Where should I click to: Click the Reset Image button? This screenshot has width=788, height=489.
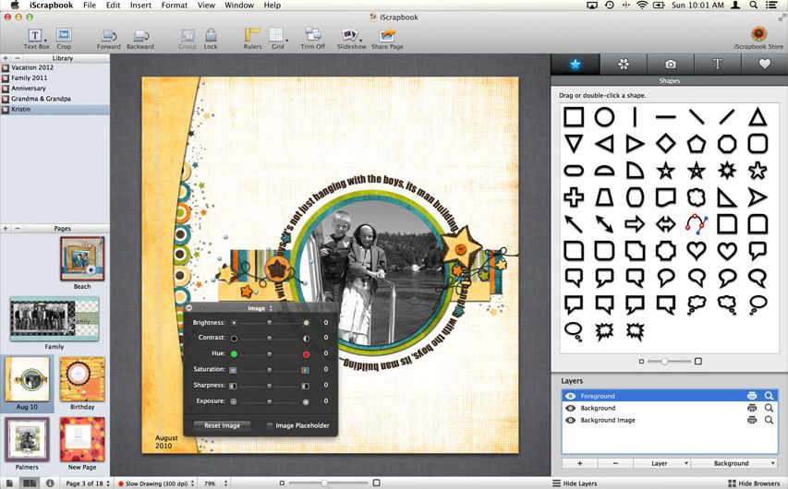click(222, 425)
